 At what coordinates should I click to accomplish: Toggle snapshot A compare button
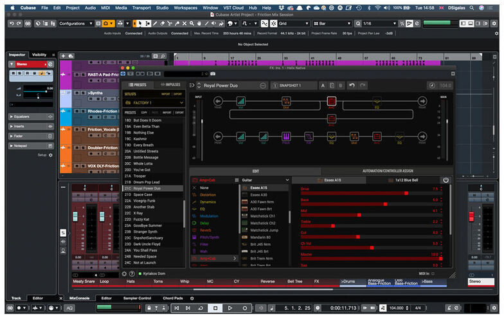[x=323, y=85]
